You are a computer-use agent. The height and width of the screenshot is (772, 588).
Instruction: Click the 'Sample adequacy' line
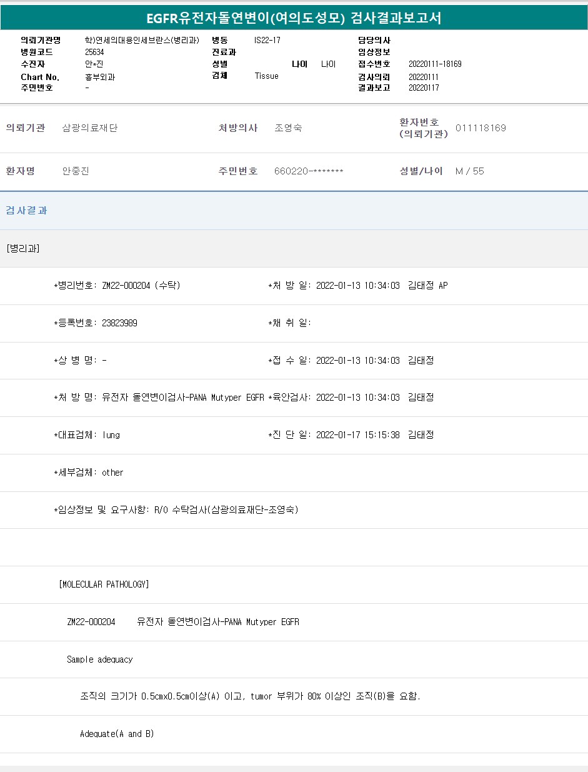coord(100,659)
